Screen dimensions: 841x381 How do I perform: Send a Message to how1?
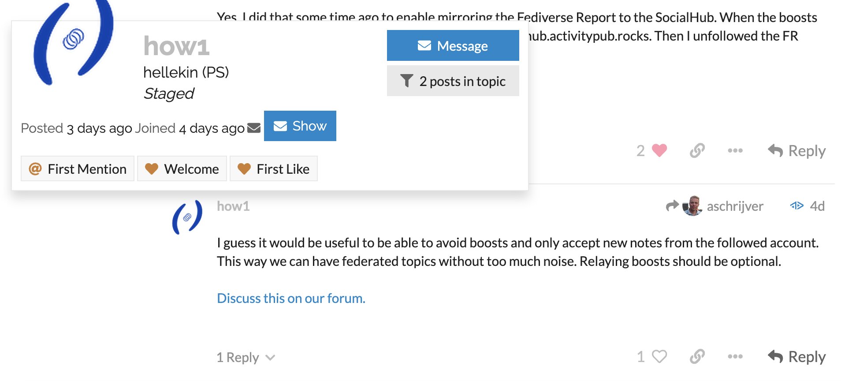(x=453, y=45)
